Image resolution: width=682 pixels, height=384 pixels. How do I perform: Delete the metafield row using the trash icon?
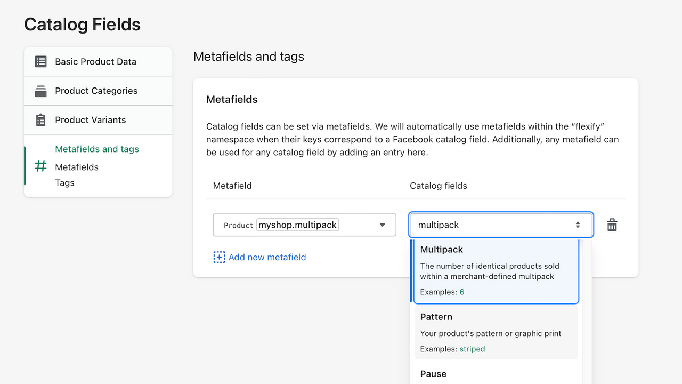click(x=612, y=225)
